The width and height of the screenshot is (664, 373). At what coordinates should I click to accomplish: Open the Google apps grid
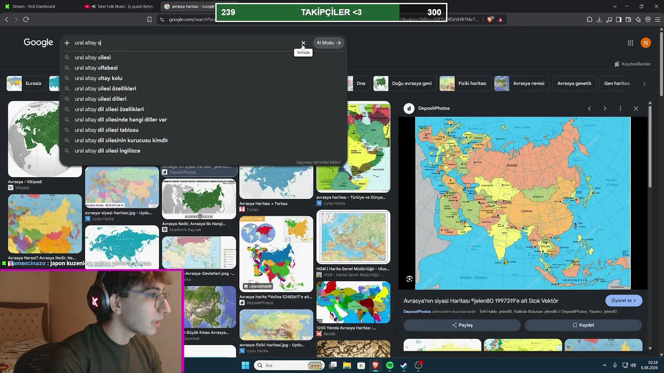pyautogui.click(x=630, y=43)
